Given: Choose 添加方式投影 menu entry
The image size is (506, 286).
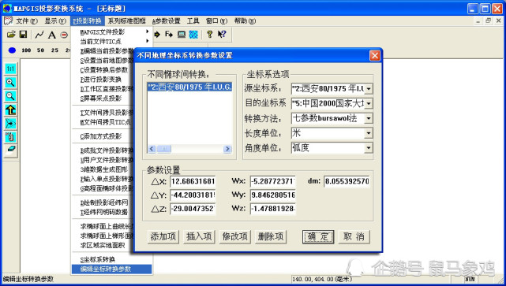Looking at the screenshot, I should (101, 136).
